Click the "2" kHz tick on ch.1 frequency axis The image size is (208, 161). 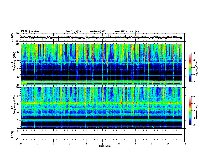18,77
